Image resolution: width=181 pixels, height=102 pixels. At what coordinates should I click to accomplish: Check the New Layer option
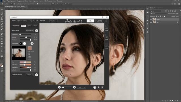[x=107, y=35]
